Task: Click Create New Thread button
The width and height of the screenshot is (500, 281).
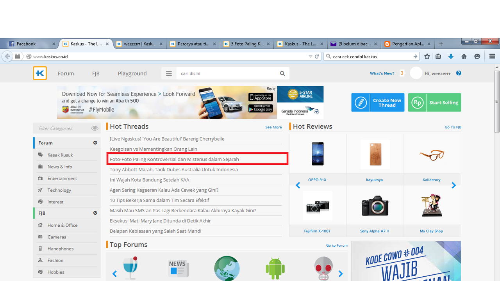Action: tap(378, 103)
